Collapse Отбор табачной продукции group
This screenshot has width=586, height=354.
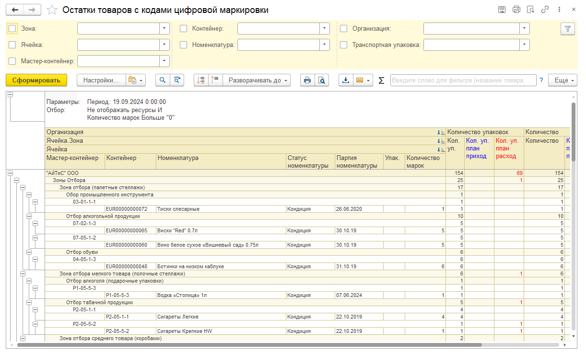(29, 302)
